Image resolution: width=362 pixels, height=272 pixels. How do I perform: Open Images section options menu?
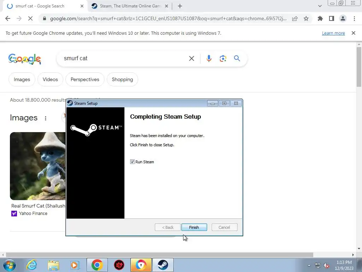46,118
